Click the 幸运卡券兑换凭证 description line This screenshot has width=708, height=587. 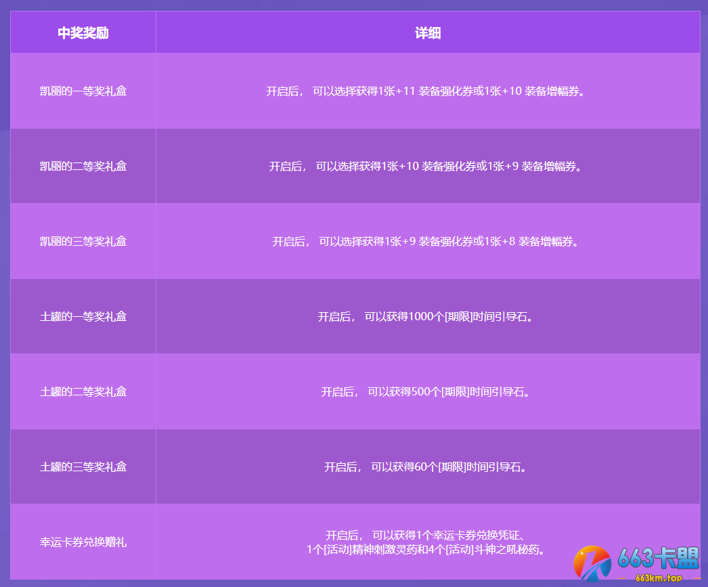click(x=425, y=535)
